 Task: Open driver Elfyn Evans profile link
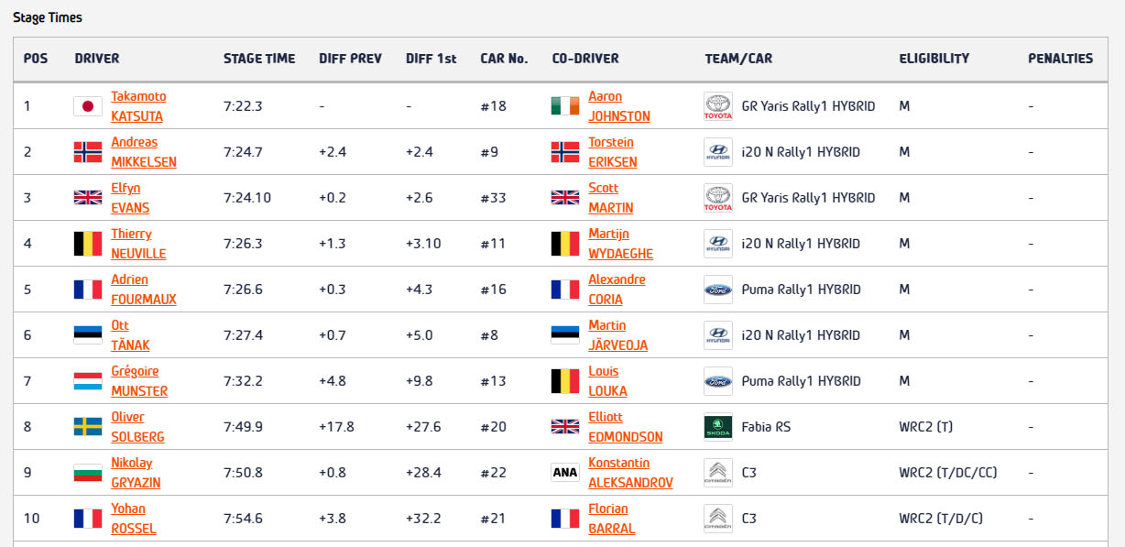pyautogui.click(x=131, y=198)
